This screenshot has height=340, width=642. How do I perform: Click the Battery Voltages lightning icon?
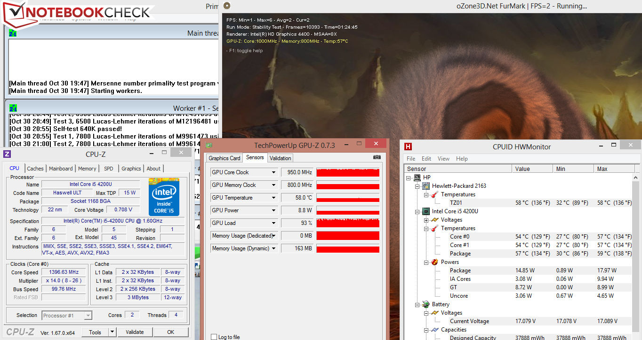435,313
